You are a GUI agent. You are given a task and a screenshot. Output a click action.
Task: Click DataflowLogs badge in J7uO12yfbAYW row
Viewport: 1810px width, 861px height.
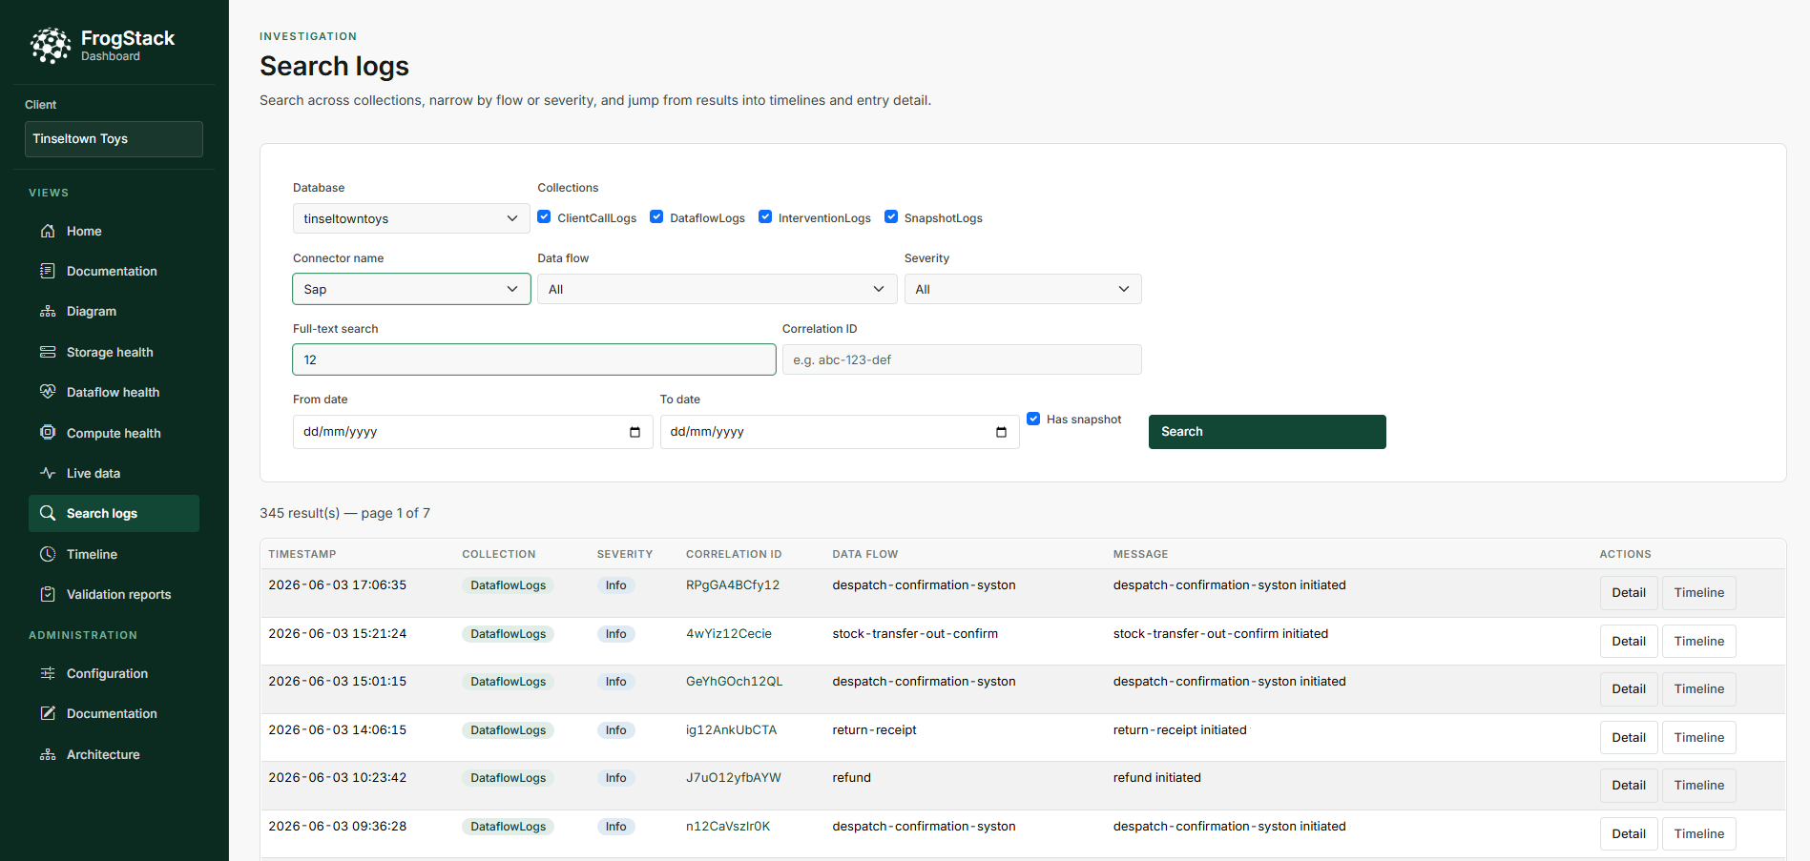tap(508, 778)
